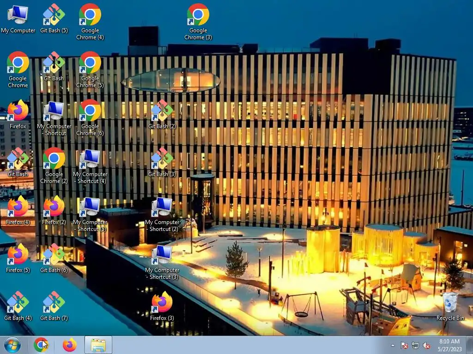473x354 pixels.
Task: Show hidden system tray icons arrow
Action: [x=393, y=345]
